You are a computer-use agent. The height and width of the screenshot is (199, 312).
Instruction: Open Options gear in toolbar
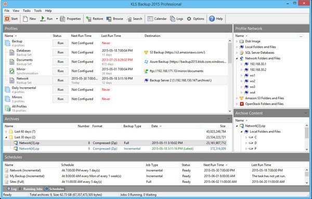[x=189, y=19]
